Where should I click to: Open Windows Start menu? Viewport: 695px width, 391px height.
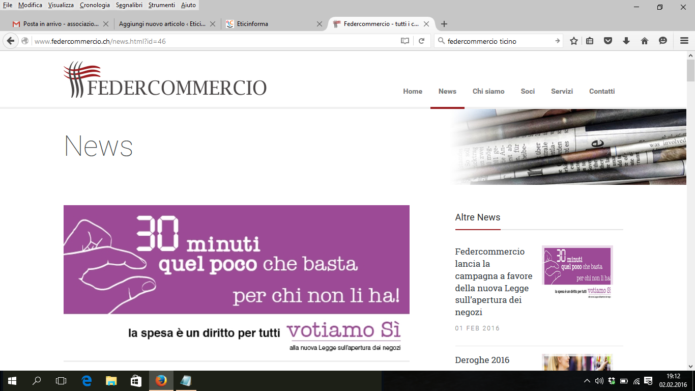(12, 381)
